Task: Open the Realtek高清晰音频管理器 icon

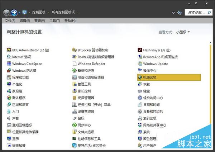Action: [74, 57]
